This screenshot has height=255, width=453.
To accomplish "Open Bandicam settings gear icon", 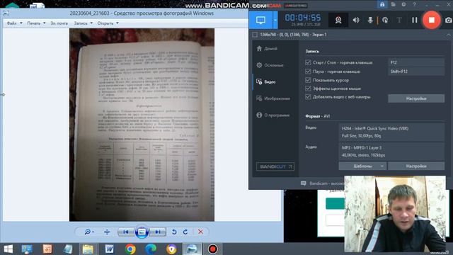I will click(x=403, y=5).
